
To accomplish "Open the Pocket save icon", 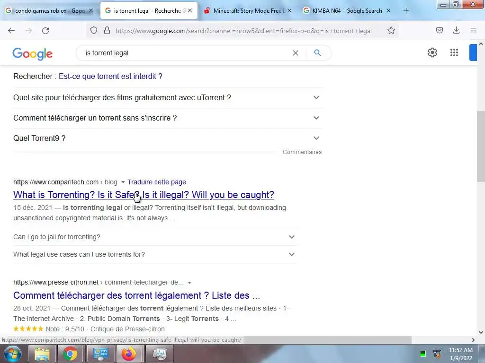I will tap(440, 30).
